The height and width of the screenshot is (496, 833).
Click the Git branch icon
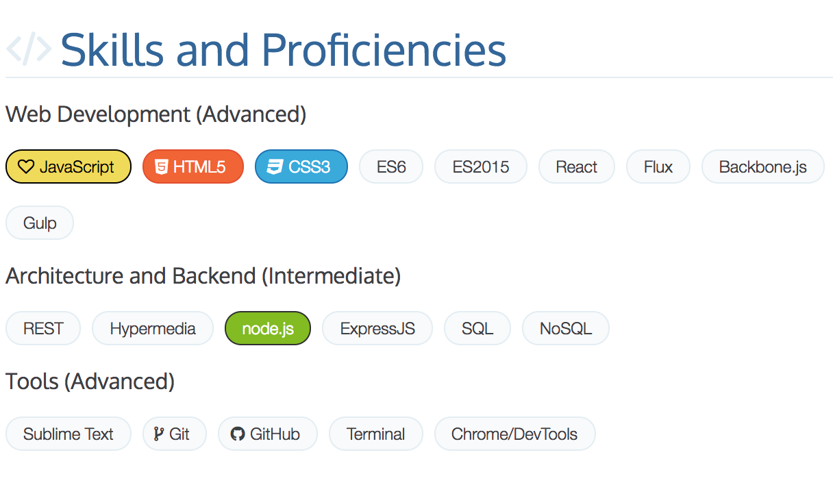point(159,434)
